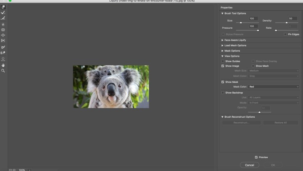This screenshot has width=303, height=171.
Task: Click the Size value field
Action: coord(253,18)
